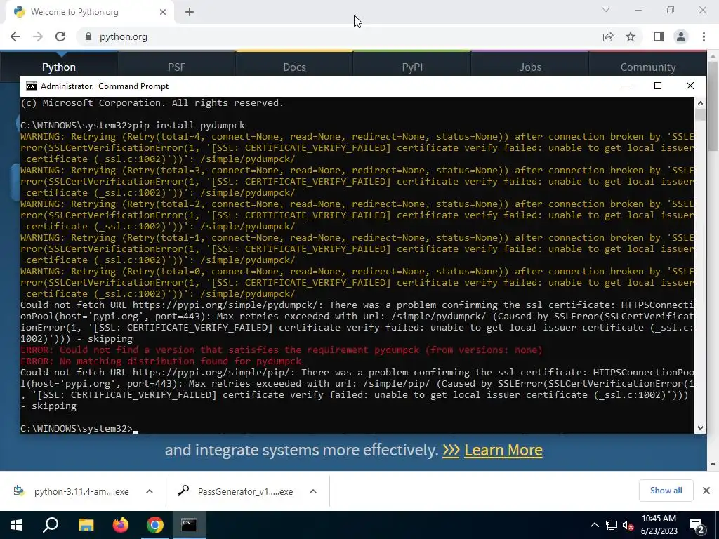719x539 pixels.
Task: Click Show all downloads button
Action: (666, 491)
